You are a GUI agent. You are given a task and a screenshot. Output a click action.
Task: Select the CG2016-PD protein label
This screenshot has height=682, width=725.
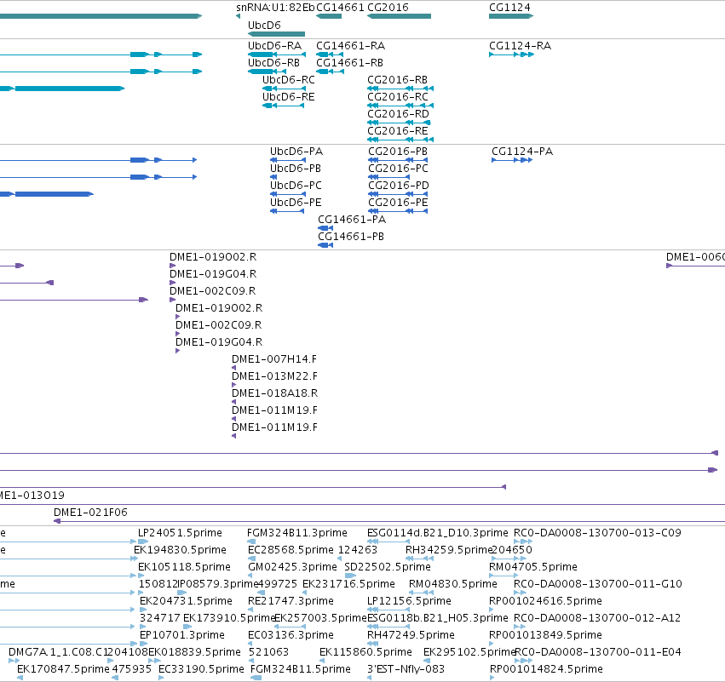click(x=399, y=186)
